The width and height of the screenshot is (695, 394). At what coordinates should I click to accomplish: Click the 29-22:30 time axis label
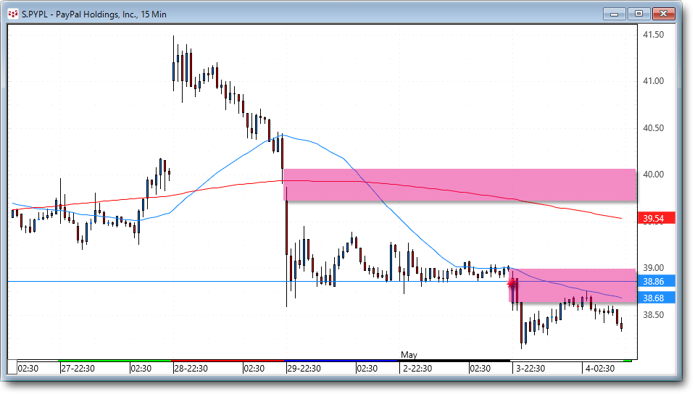click(x=304, y=369)
